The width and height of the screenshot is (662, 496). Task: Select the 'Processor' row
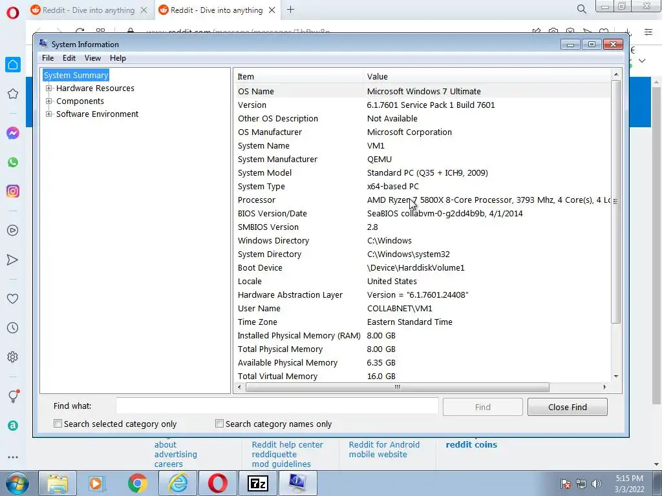point(422,200)
